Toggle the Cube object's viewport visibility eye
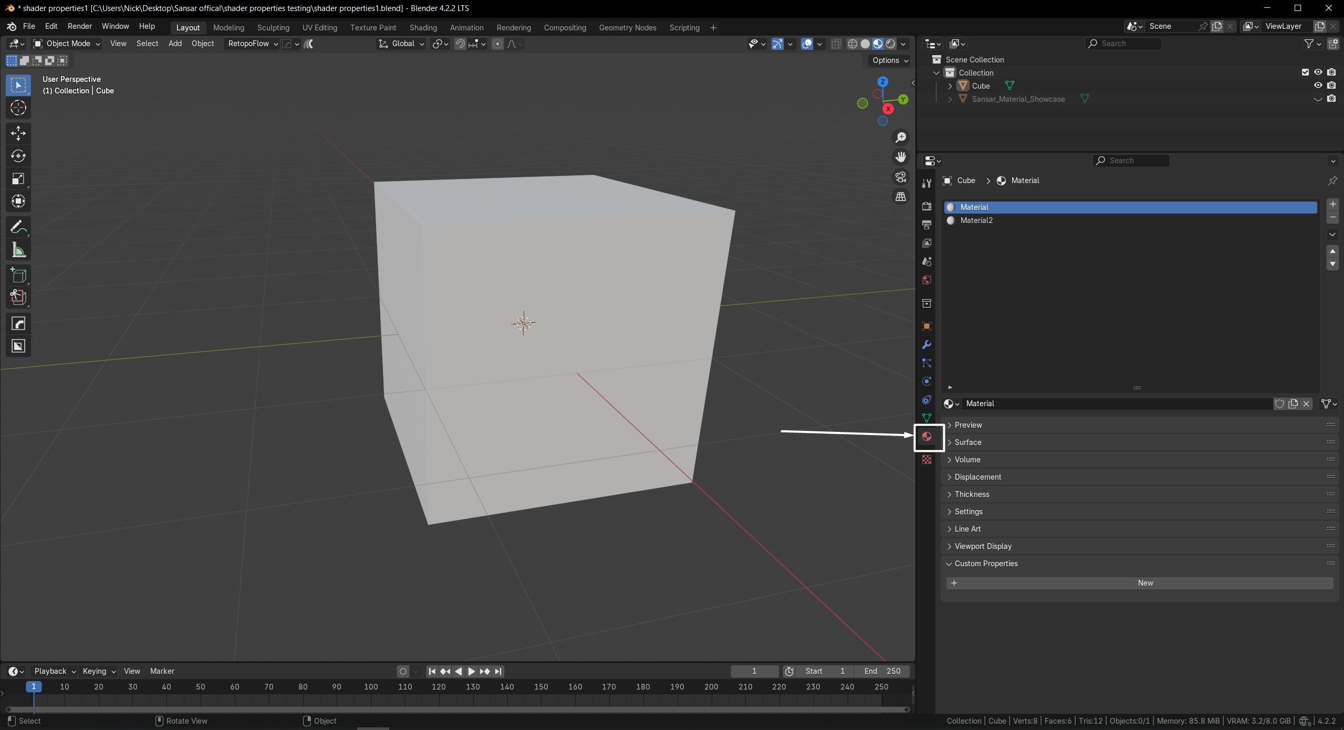The height and width of the screenshot is (730, 1344). (1318, 86)
